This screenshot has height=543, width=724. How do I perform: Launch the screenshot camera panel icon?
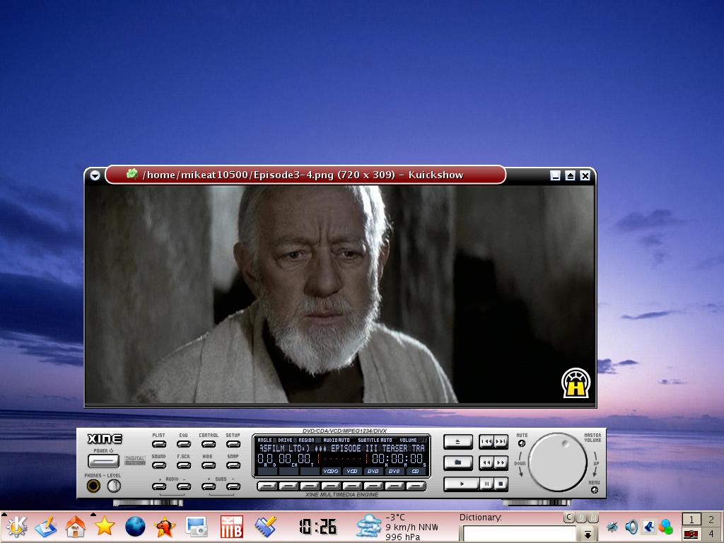197,527
